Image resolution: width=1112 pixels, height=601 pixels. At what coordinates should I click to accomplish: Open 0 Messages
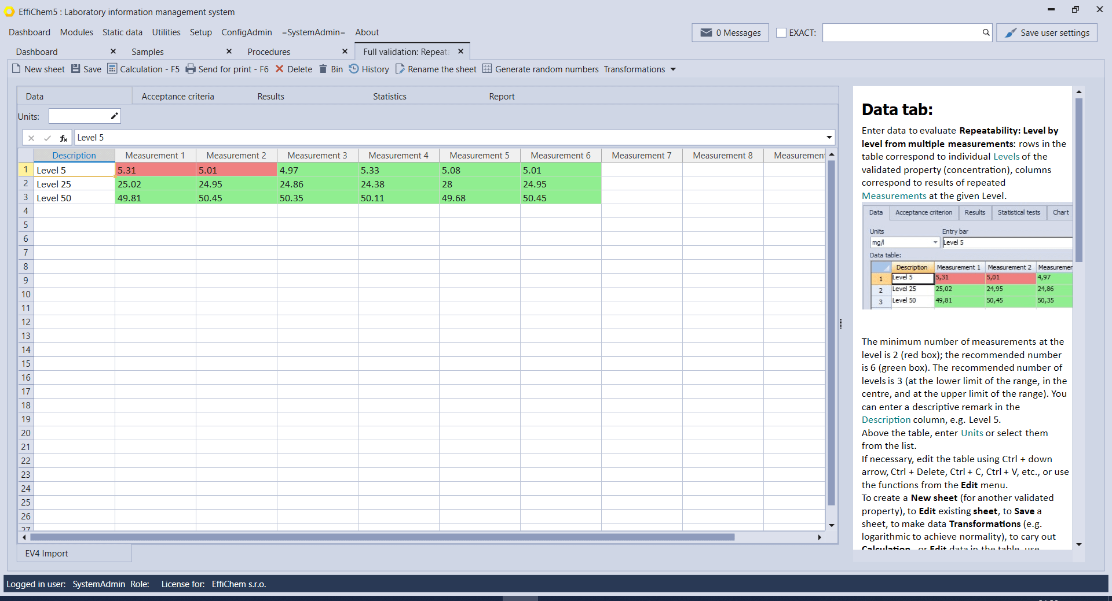click(730, 32)
